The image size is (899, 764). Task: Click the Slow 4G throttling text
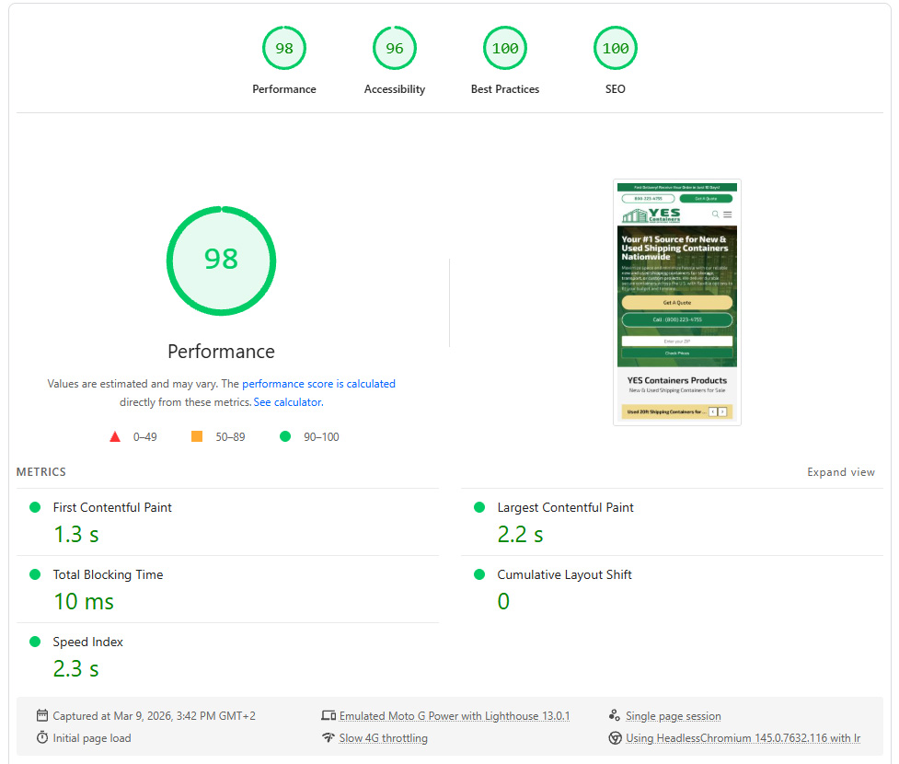(x=383, y=737)
